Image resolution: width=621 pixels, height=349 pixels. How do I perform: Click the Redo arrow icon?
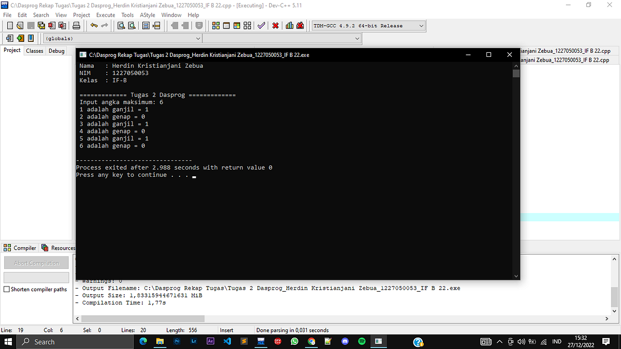coord(105,25)
